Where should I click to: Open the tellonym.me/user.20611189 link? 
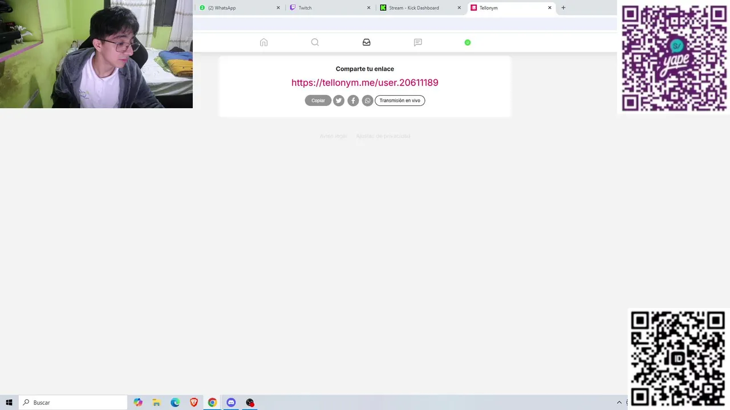[365, 83]
